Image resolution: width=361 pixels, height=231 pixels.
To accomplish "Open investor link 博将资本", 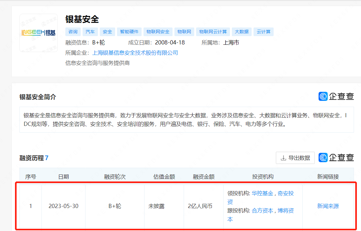I will (x=285, y=211).
